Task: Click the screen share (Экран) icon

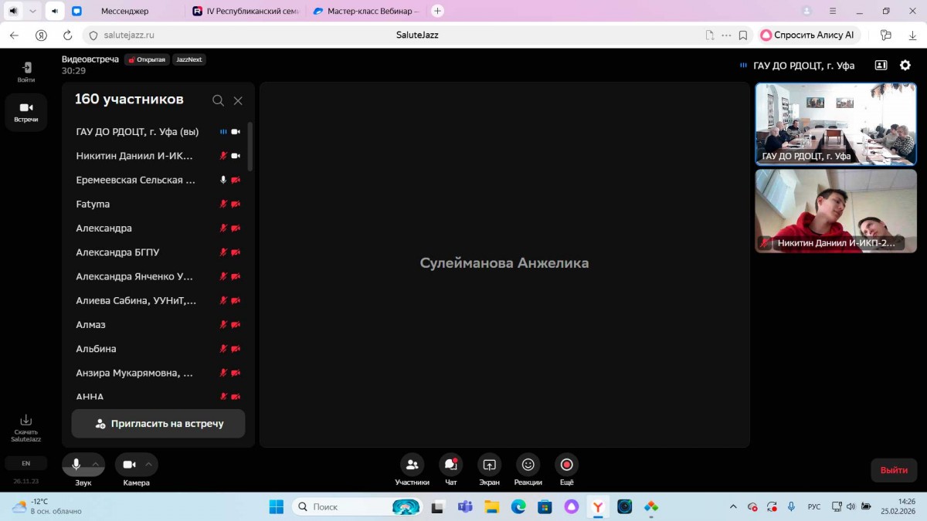Action: [489, 465]
